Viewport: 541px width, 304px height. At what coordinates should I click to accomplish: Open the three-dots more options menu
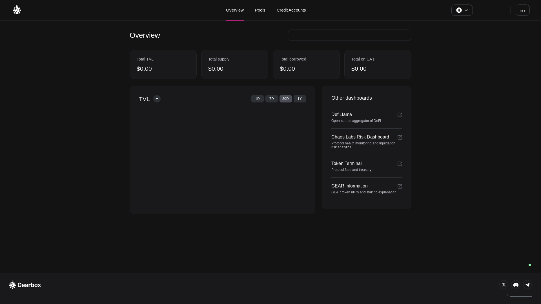tap(522, 10)
